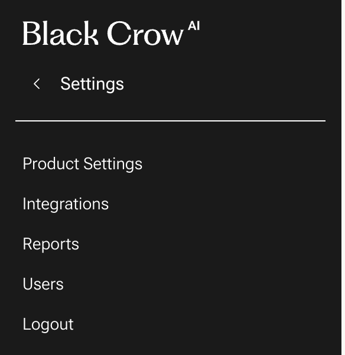Open the Integrations page
This screenshot has width=345, height=355.
(x=66, y=204)
